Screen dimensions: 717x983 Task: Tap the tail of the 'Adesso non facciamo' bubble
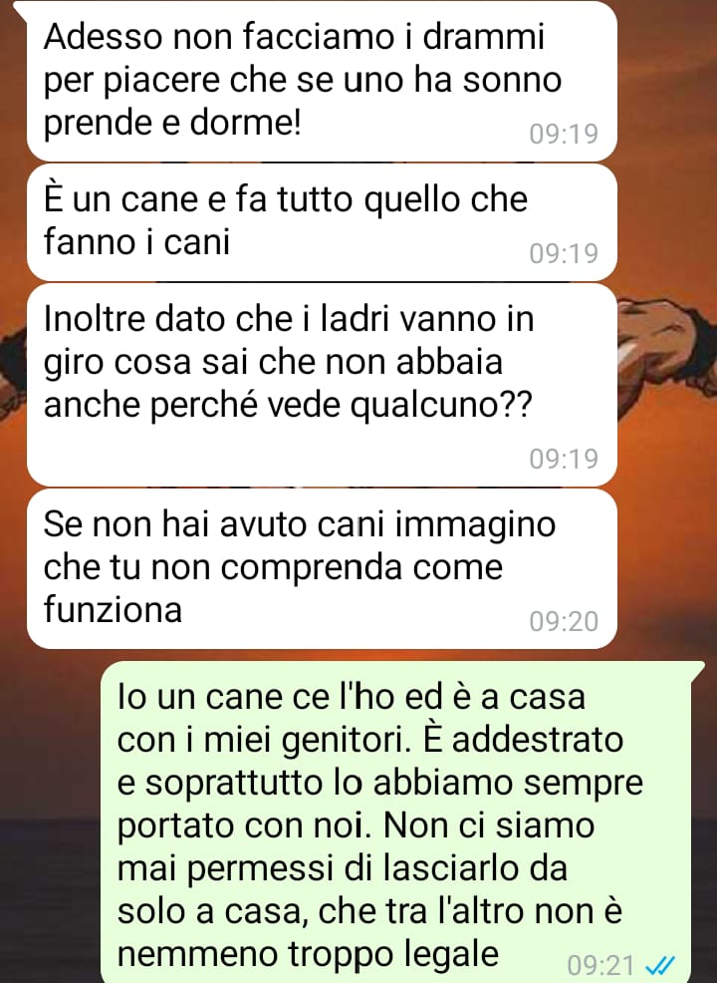click(20, 9)
